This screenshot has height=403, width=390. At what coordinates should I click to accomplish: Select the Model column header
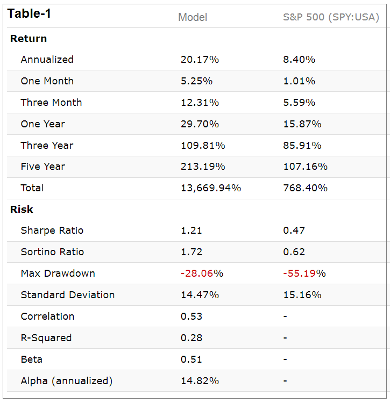click(193, 17)
